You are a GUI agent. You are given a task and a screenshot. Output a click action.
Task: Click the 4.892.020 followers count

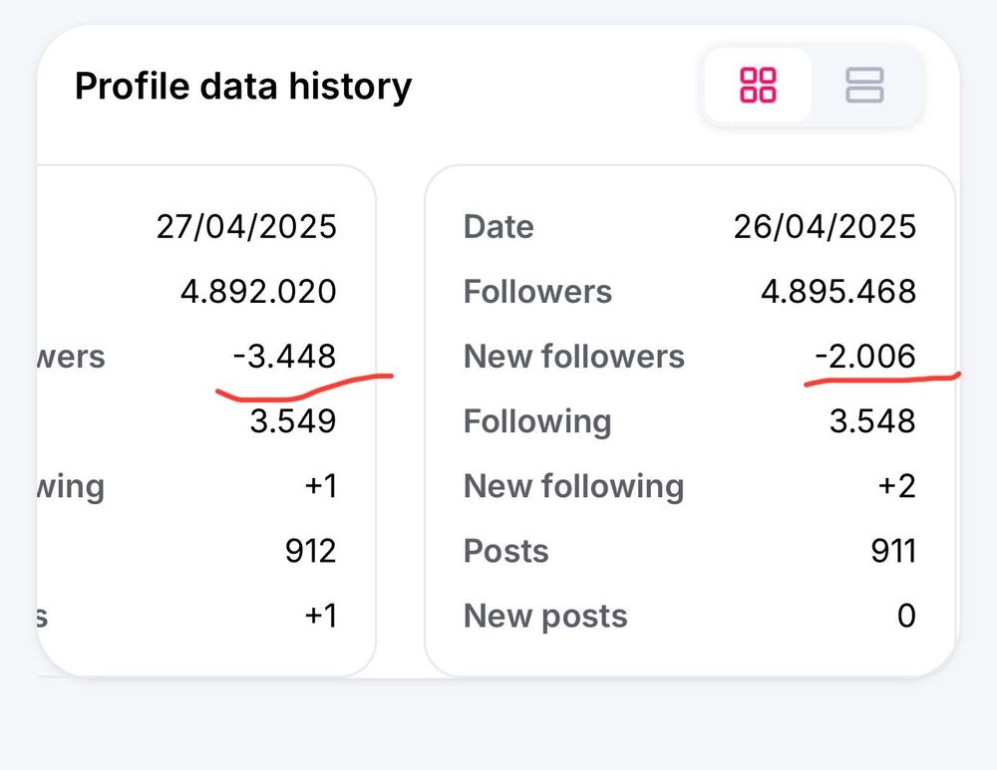(x=258, y=292)
